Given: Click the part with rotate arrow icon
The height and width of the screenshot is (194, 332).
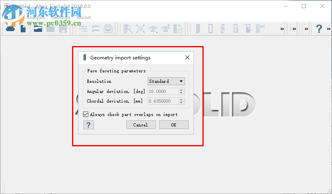Looking at the screenshot, I should point(178,29).
